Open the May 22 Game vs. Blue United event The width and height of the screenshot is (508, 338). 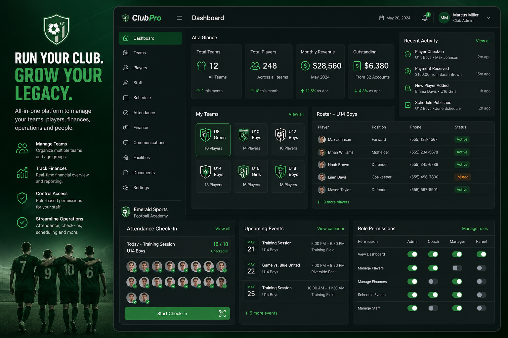(x=294, y=269)
